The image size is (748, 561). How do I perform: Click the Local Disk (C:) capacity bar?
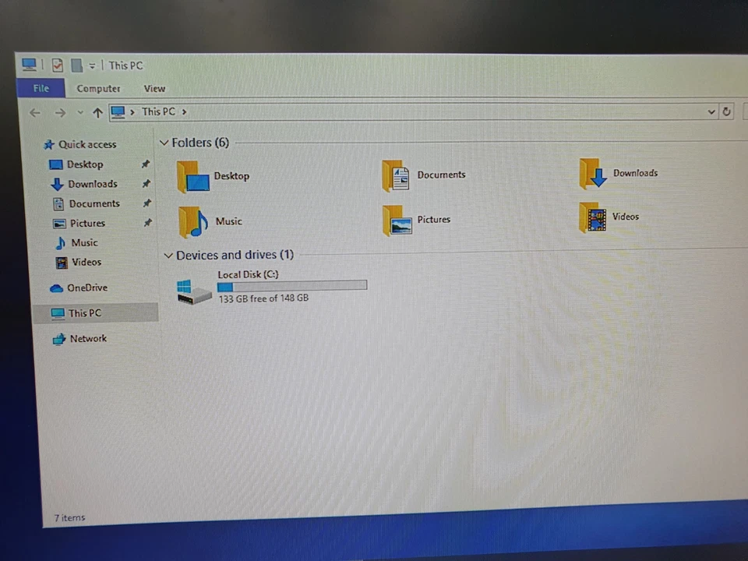[x=291, y=286]
